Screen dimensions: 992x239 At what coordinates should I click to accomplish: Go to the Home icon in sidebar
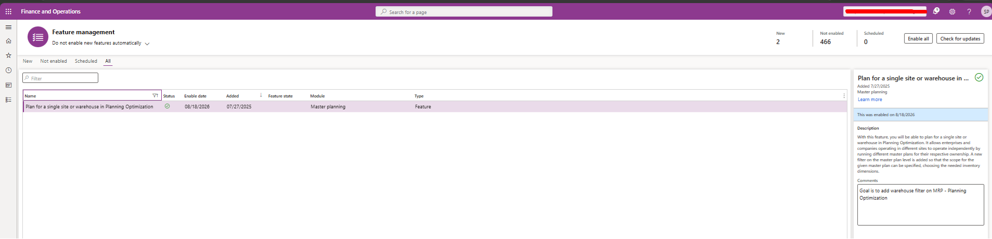pos(8,41)
